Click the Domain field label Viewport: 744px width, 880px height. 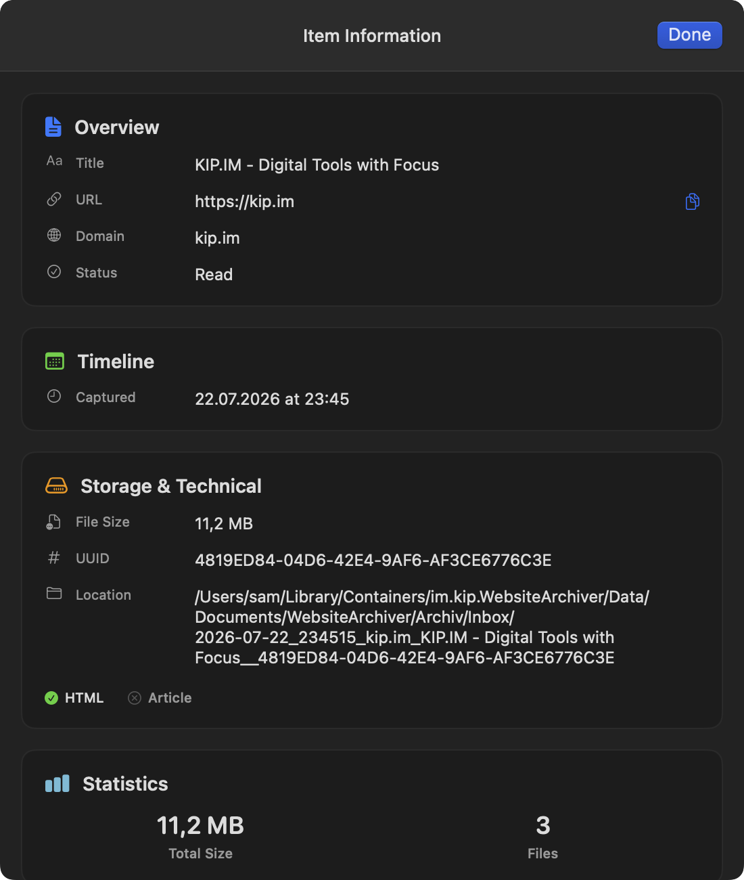[100, 236]
